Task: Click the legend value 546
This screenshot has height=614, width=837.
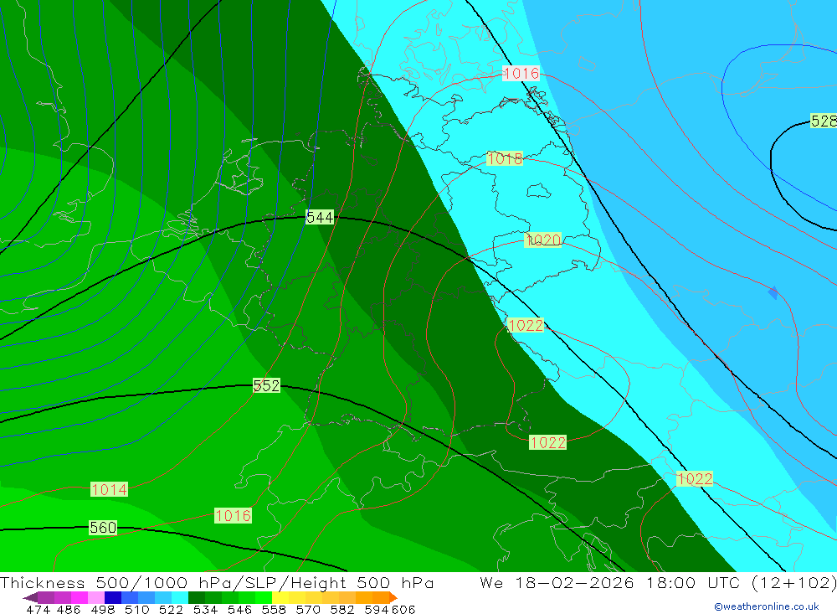Action: (239, 610)
